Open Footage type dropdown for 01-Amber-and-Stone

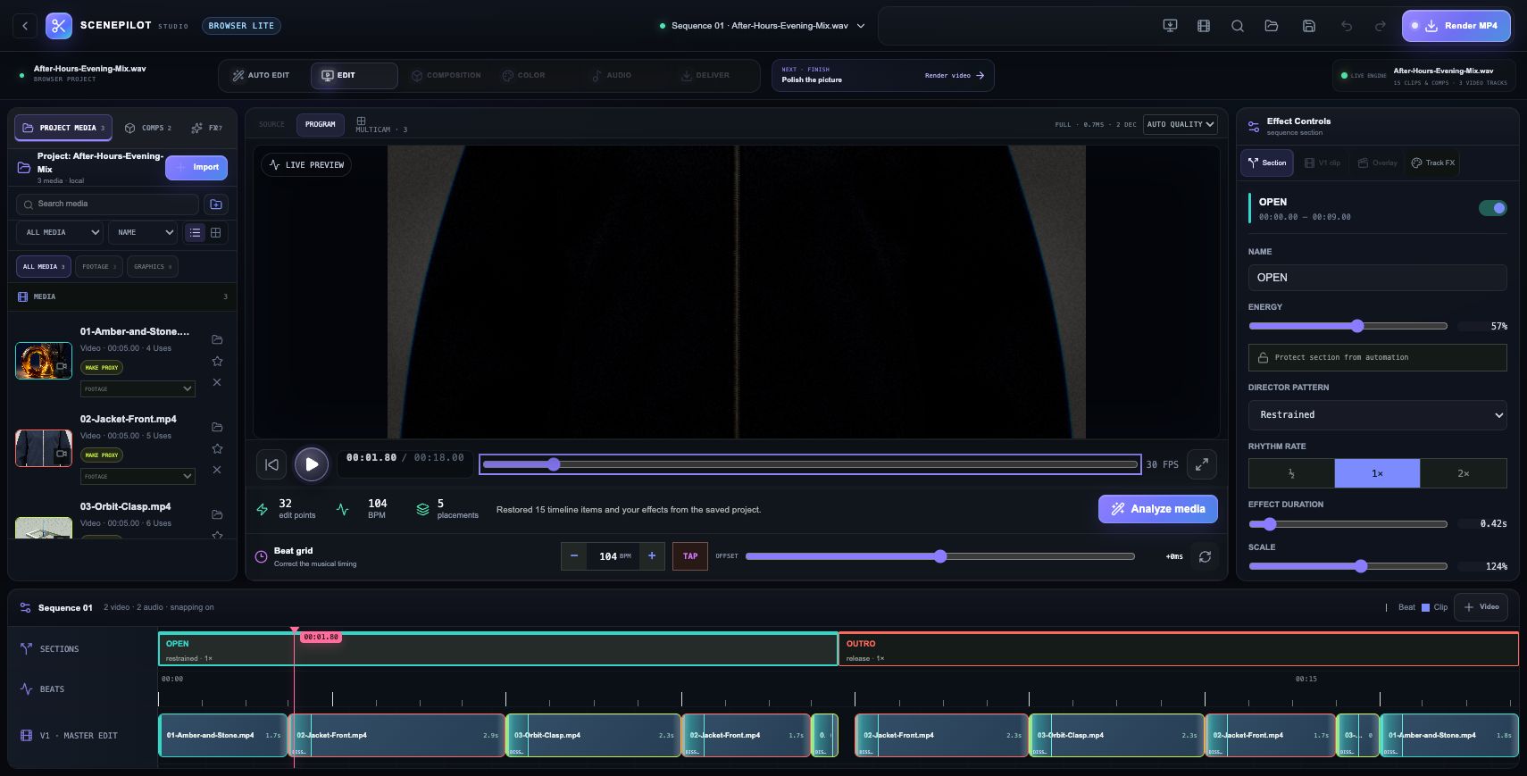[x=138, y=388]
